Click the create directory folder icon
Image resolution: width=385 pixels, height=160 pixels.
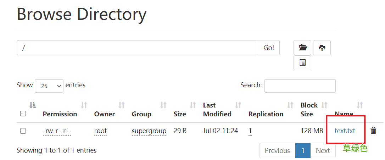point(302,48)
